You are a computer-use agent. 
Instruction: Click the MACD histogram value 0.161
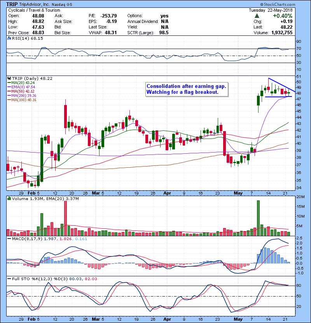[x=81, y=239]
